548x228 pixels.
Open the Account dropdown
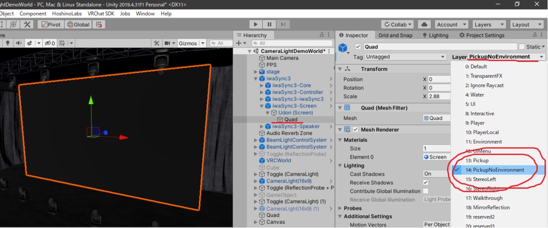point(451,25)
